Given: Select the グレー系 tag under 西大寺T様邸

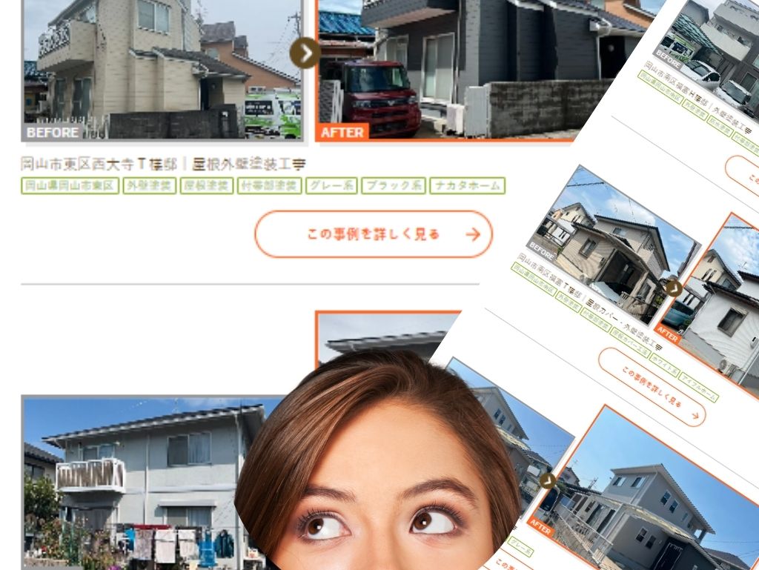Looking at the screenshot, I should pyautogui.click(x=331, y=186).
